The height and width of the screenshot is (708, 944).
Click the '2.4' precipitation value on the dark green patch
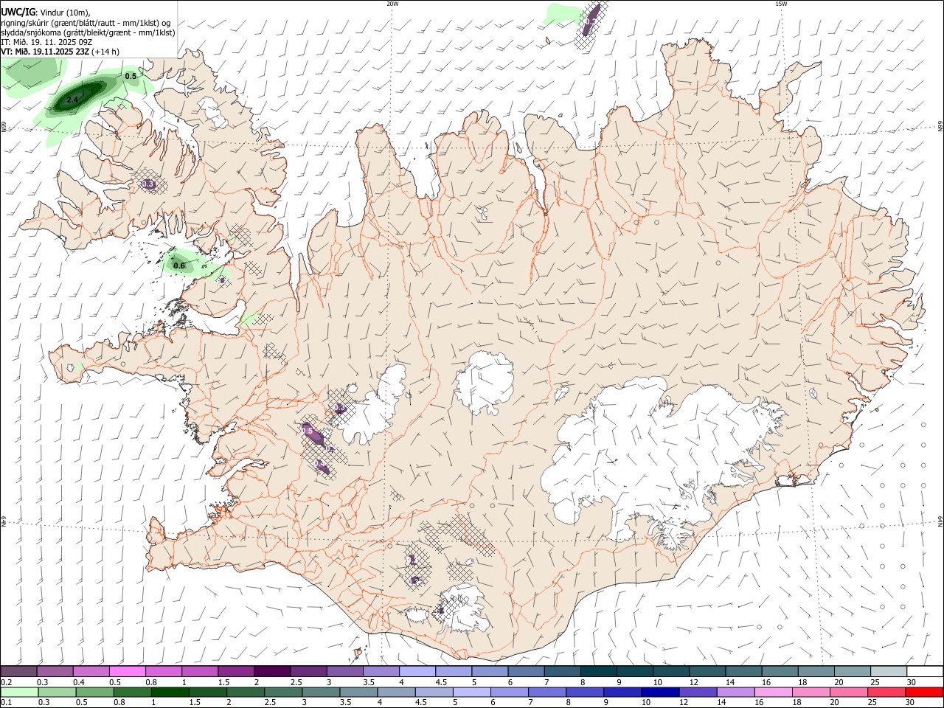72,100
